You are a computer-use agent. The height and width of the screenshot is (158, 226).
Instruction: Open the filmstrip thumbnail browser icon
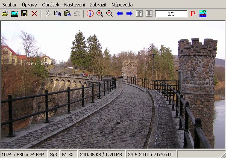15,14
